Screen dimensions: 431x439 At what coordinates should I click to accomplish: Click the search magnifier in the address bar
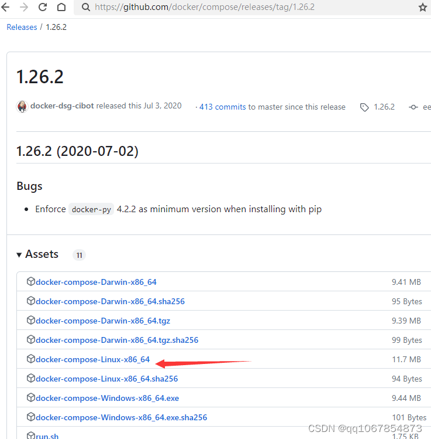click(x=86, y=7)
